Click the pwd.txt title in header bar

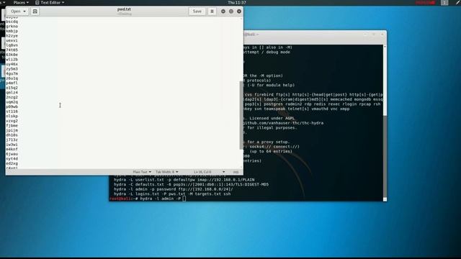(x=124, y=9)
